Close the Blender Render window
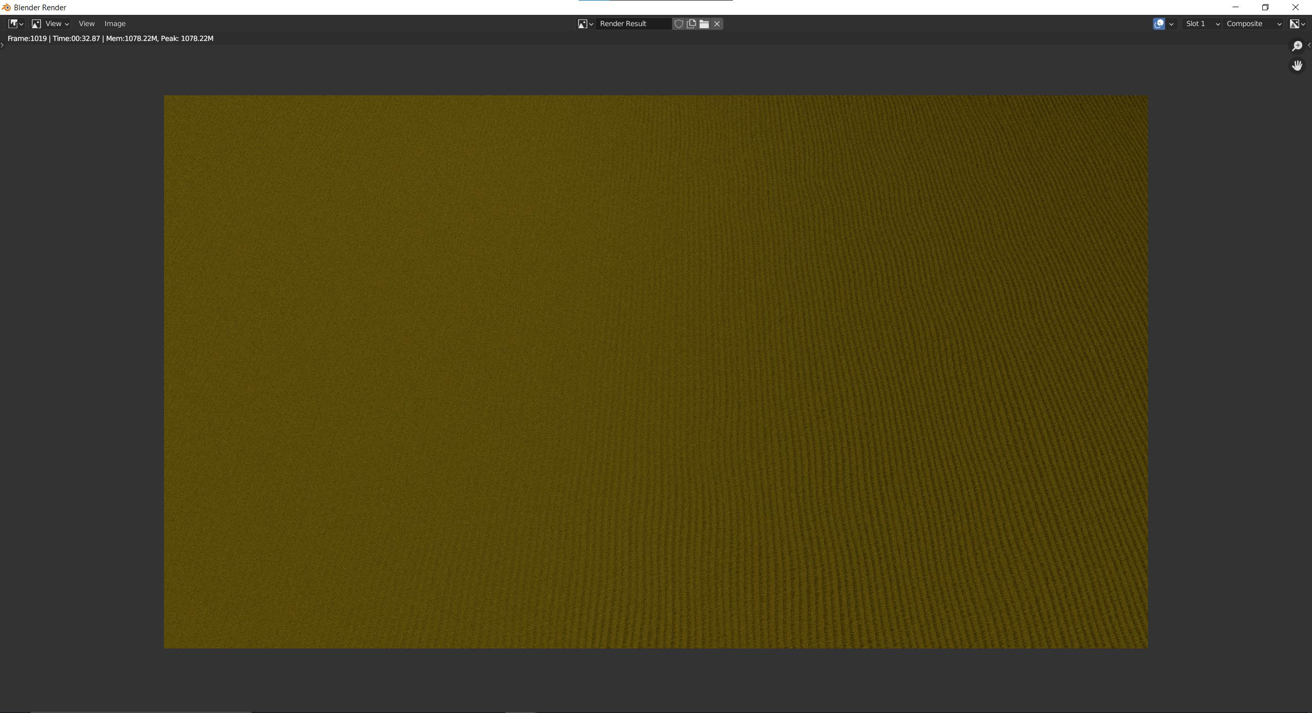Viewport: 1312px width, 713px height. coord(1296,7)
